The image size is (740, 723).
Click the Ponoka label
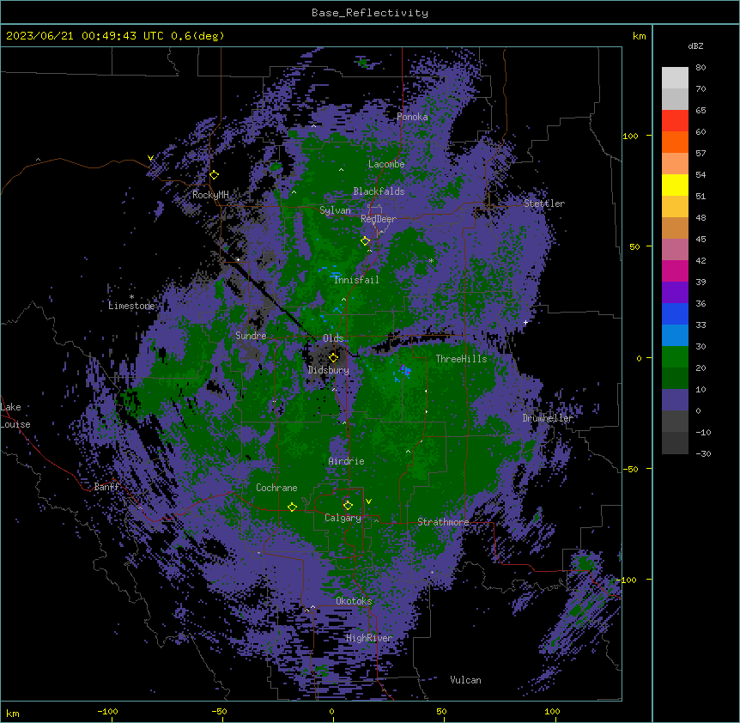(412, 117)
